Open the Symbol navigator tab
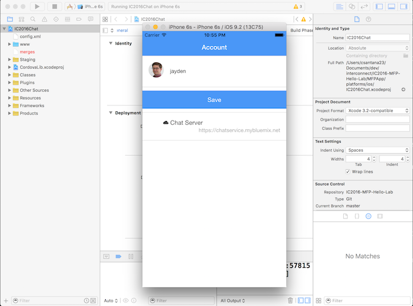 coord(21,19)
